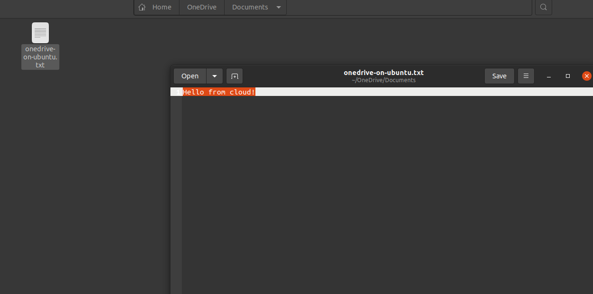Image resolution: width=593 pixels, height=294 pixels.
Task: Expand the arrow next to the Open button
Action: click(215, 76)
